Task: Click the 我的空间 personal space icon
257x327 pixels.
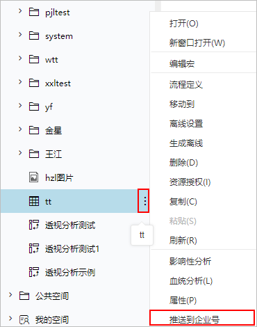Action: tap(24, 319)
